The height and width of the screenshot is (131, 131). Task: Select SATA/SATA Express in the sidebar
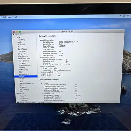point(27,83)
